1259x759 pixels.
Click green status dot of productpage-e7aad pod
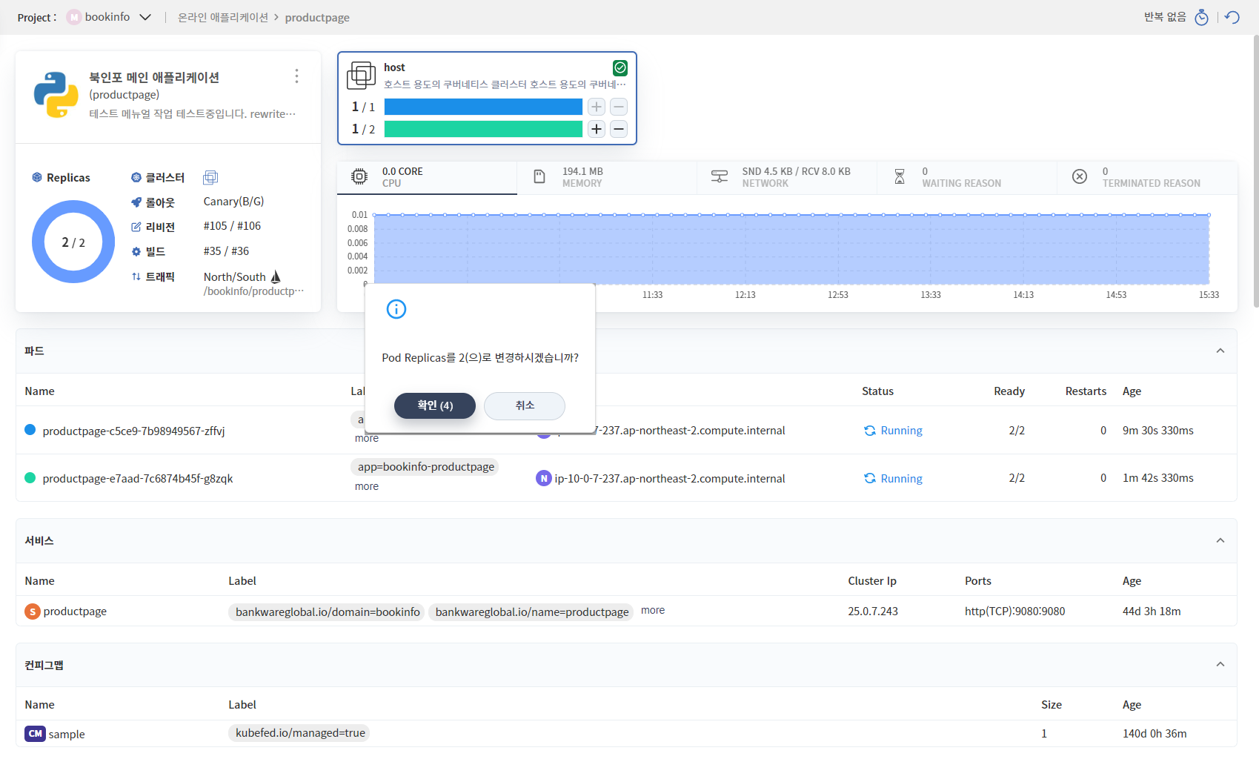(30, 478)
